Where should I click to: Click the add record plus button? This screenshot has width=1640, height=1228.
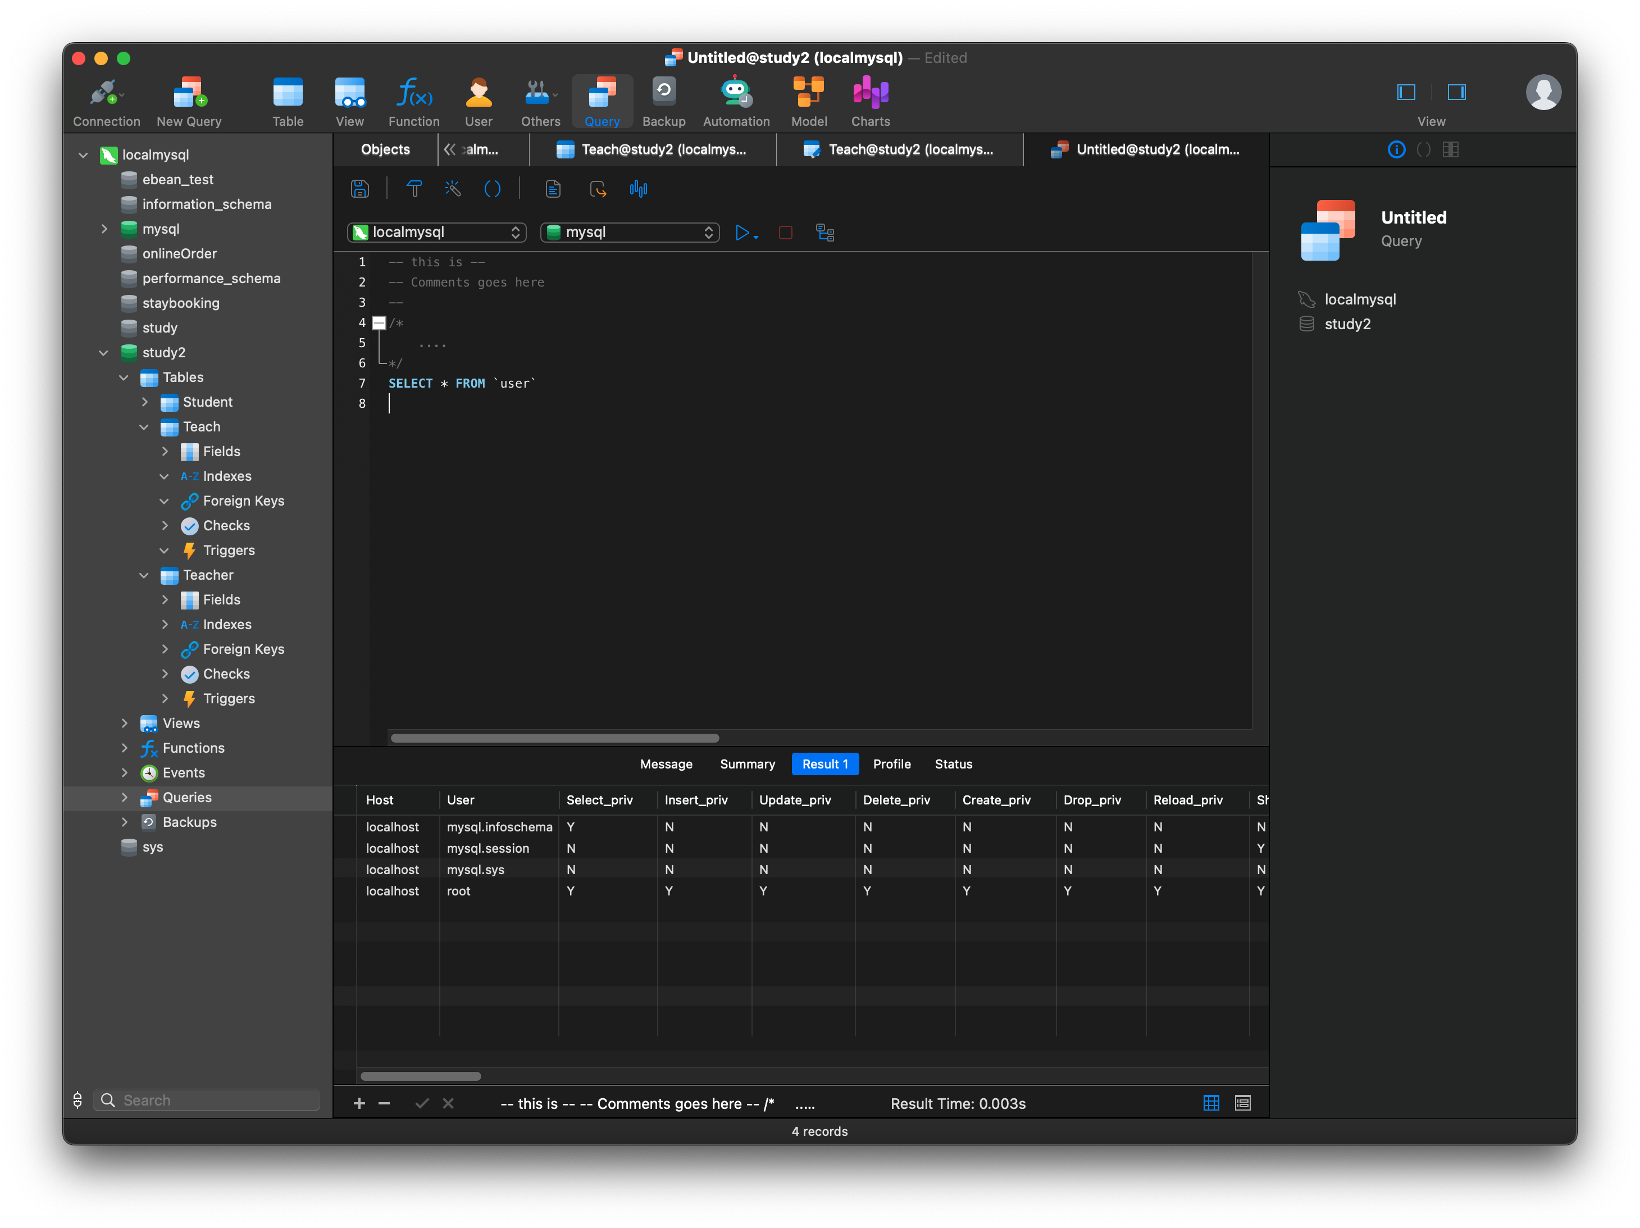click(x=359, y=1103)
